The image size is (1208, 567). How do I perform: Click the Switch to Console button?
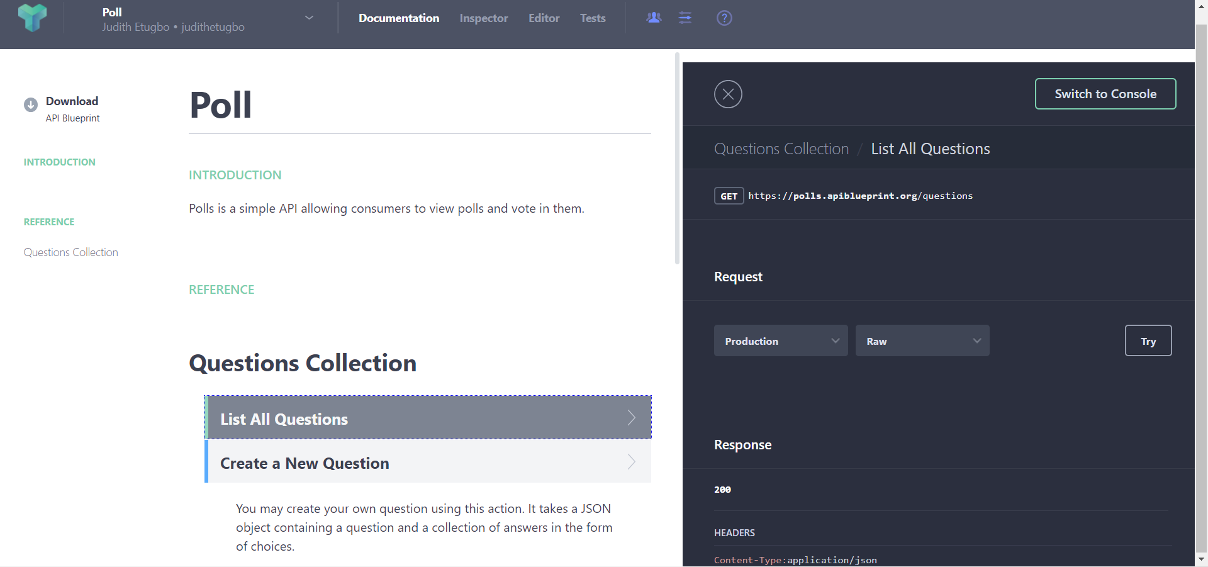pyautogui.click(x=1105, y=94)
